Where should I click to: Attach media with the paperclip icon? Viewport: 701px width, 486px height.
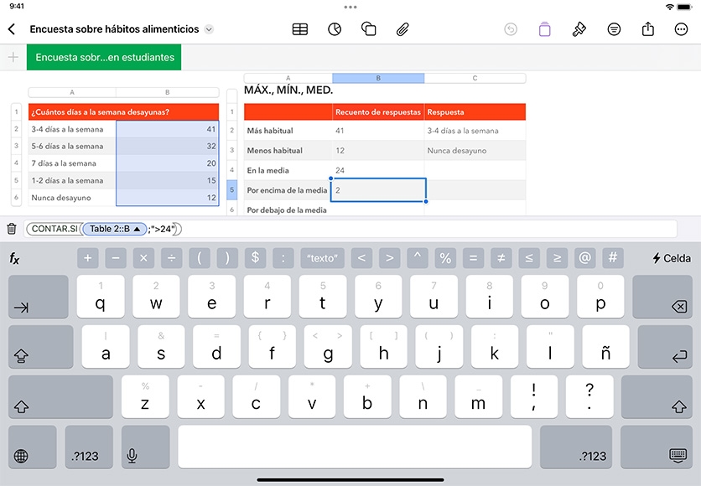coord(402,29)
